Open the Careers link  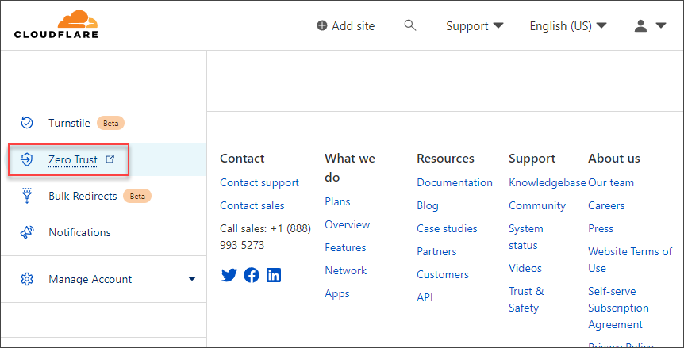(x=606, y=205)
